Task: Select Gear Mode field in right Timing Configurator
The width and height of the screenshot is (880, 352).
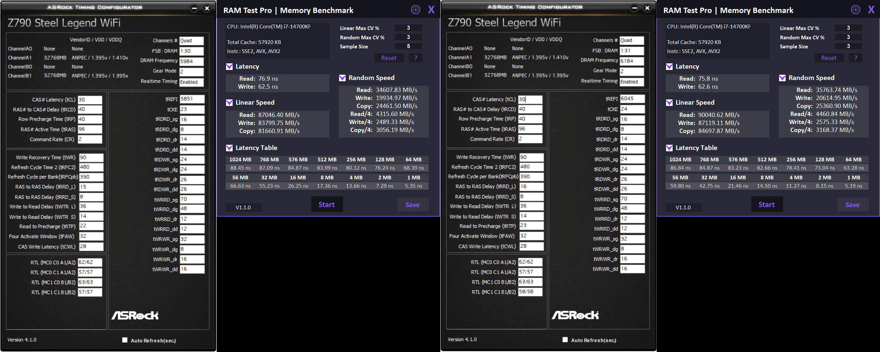Action: point(632,71)
